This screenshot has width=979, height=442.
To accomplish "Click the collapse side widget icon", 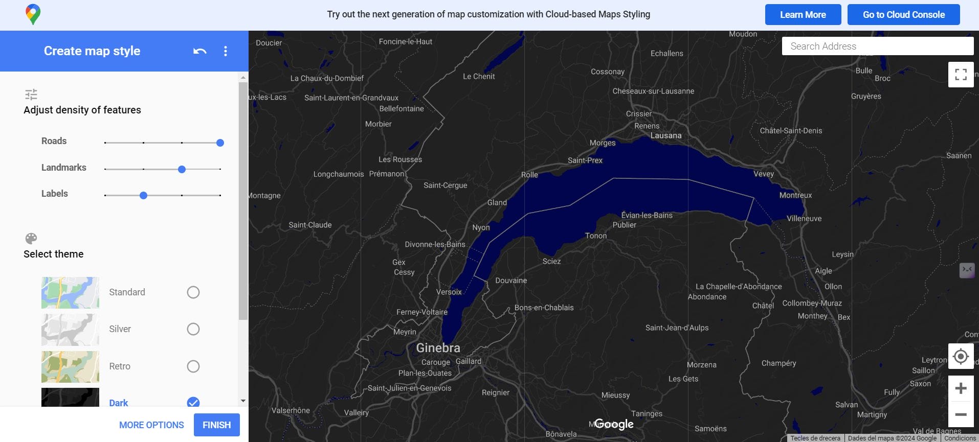I will click(967, 270).
